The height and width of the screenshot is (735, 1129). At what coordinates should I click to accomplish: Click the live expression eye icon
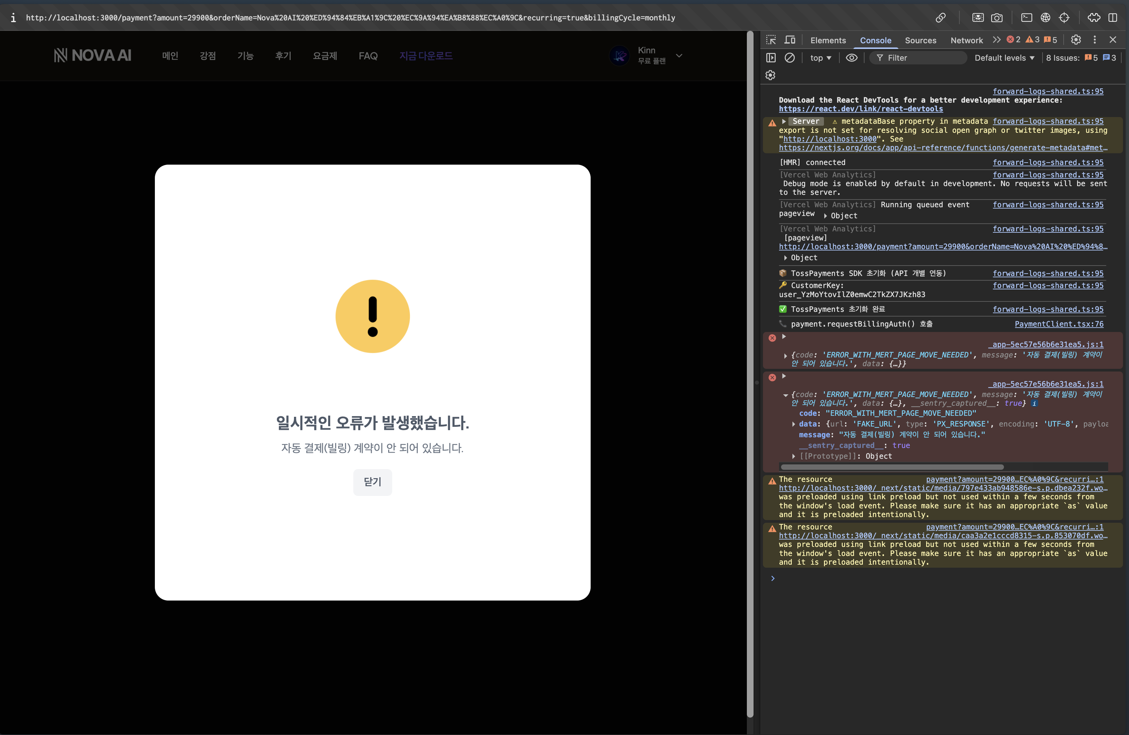point(851,57)
